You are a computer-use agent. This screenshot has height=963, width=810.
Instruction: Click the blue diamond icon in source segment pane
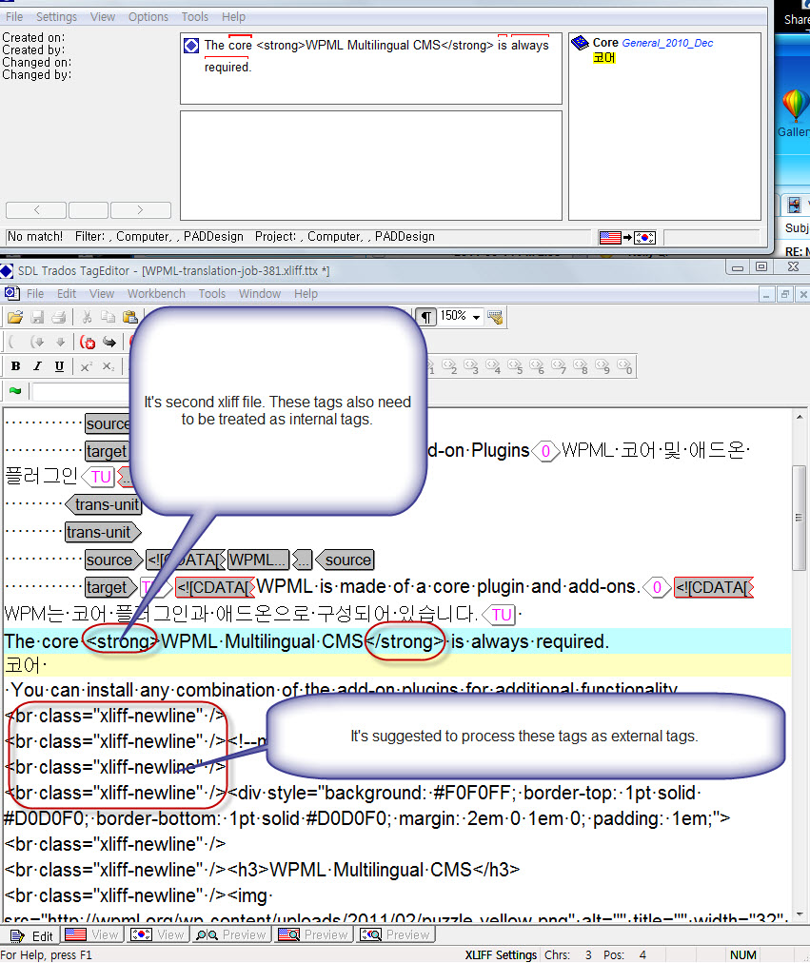coord(191,46)
